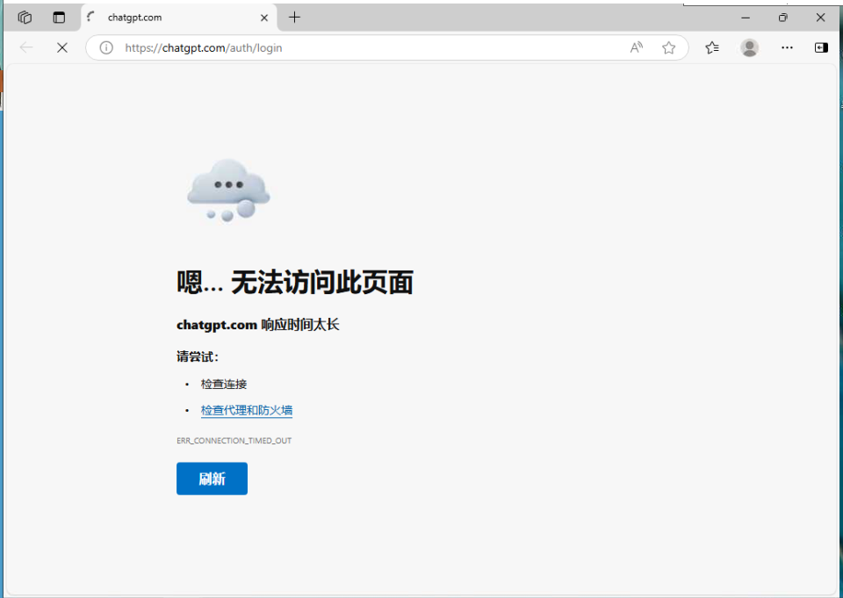Click the blue 刷新 button
The image size is (843, 598).
212,479
